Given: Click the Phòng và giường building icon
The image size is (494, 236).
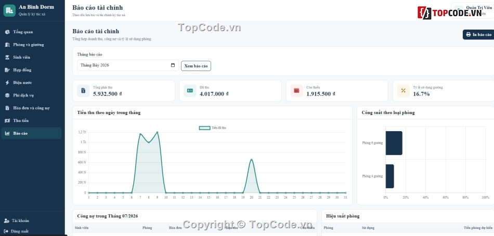Looking at the screenshot, I should click(7, 45).
